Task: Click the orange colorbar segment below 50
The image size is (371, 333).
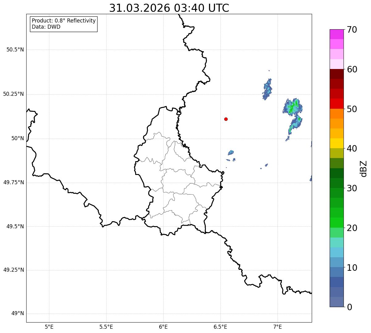Action: [337, 114]
